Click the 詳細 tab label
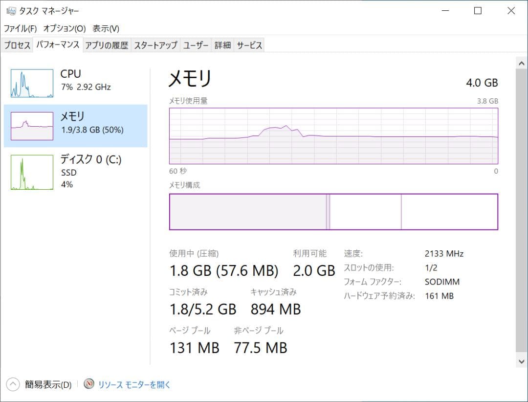The width and height of the screenshot is (528, 402). [222, 45]
